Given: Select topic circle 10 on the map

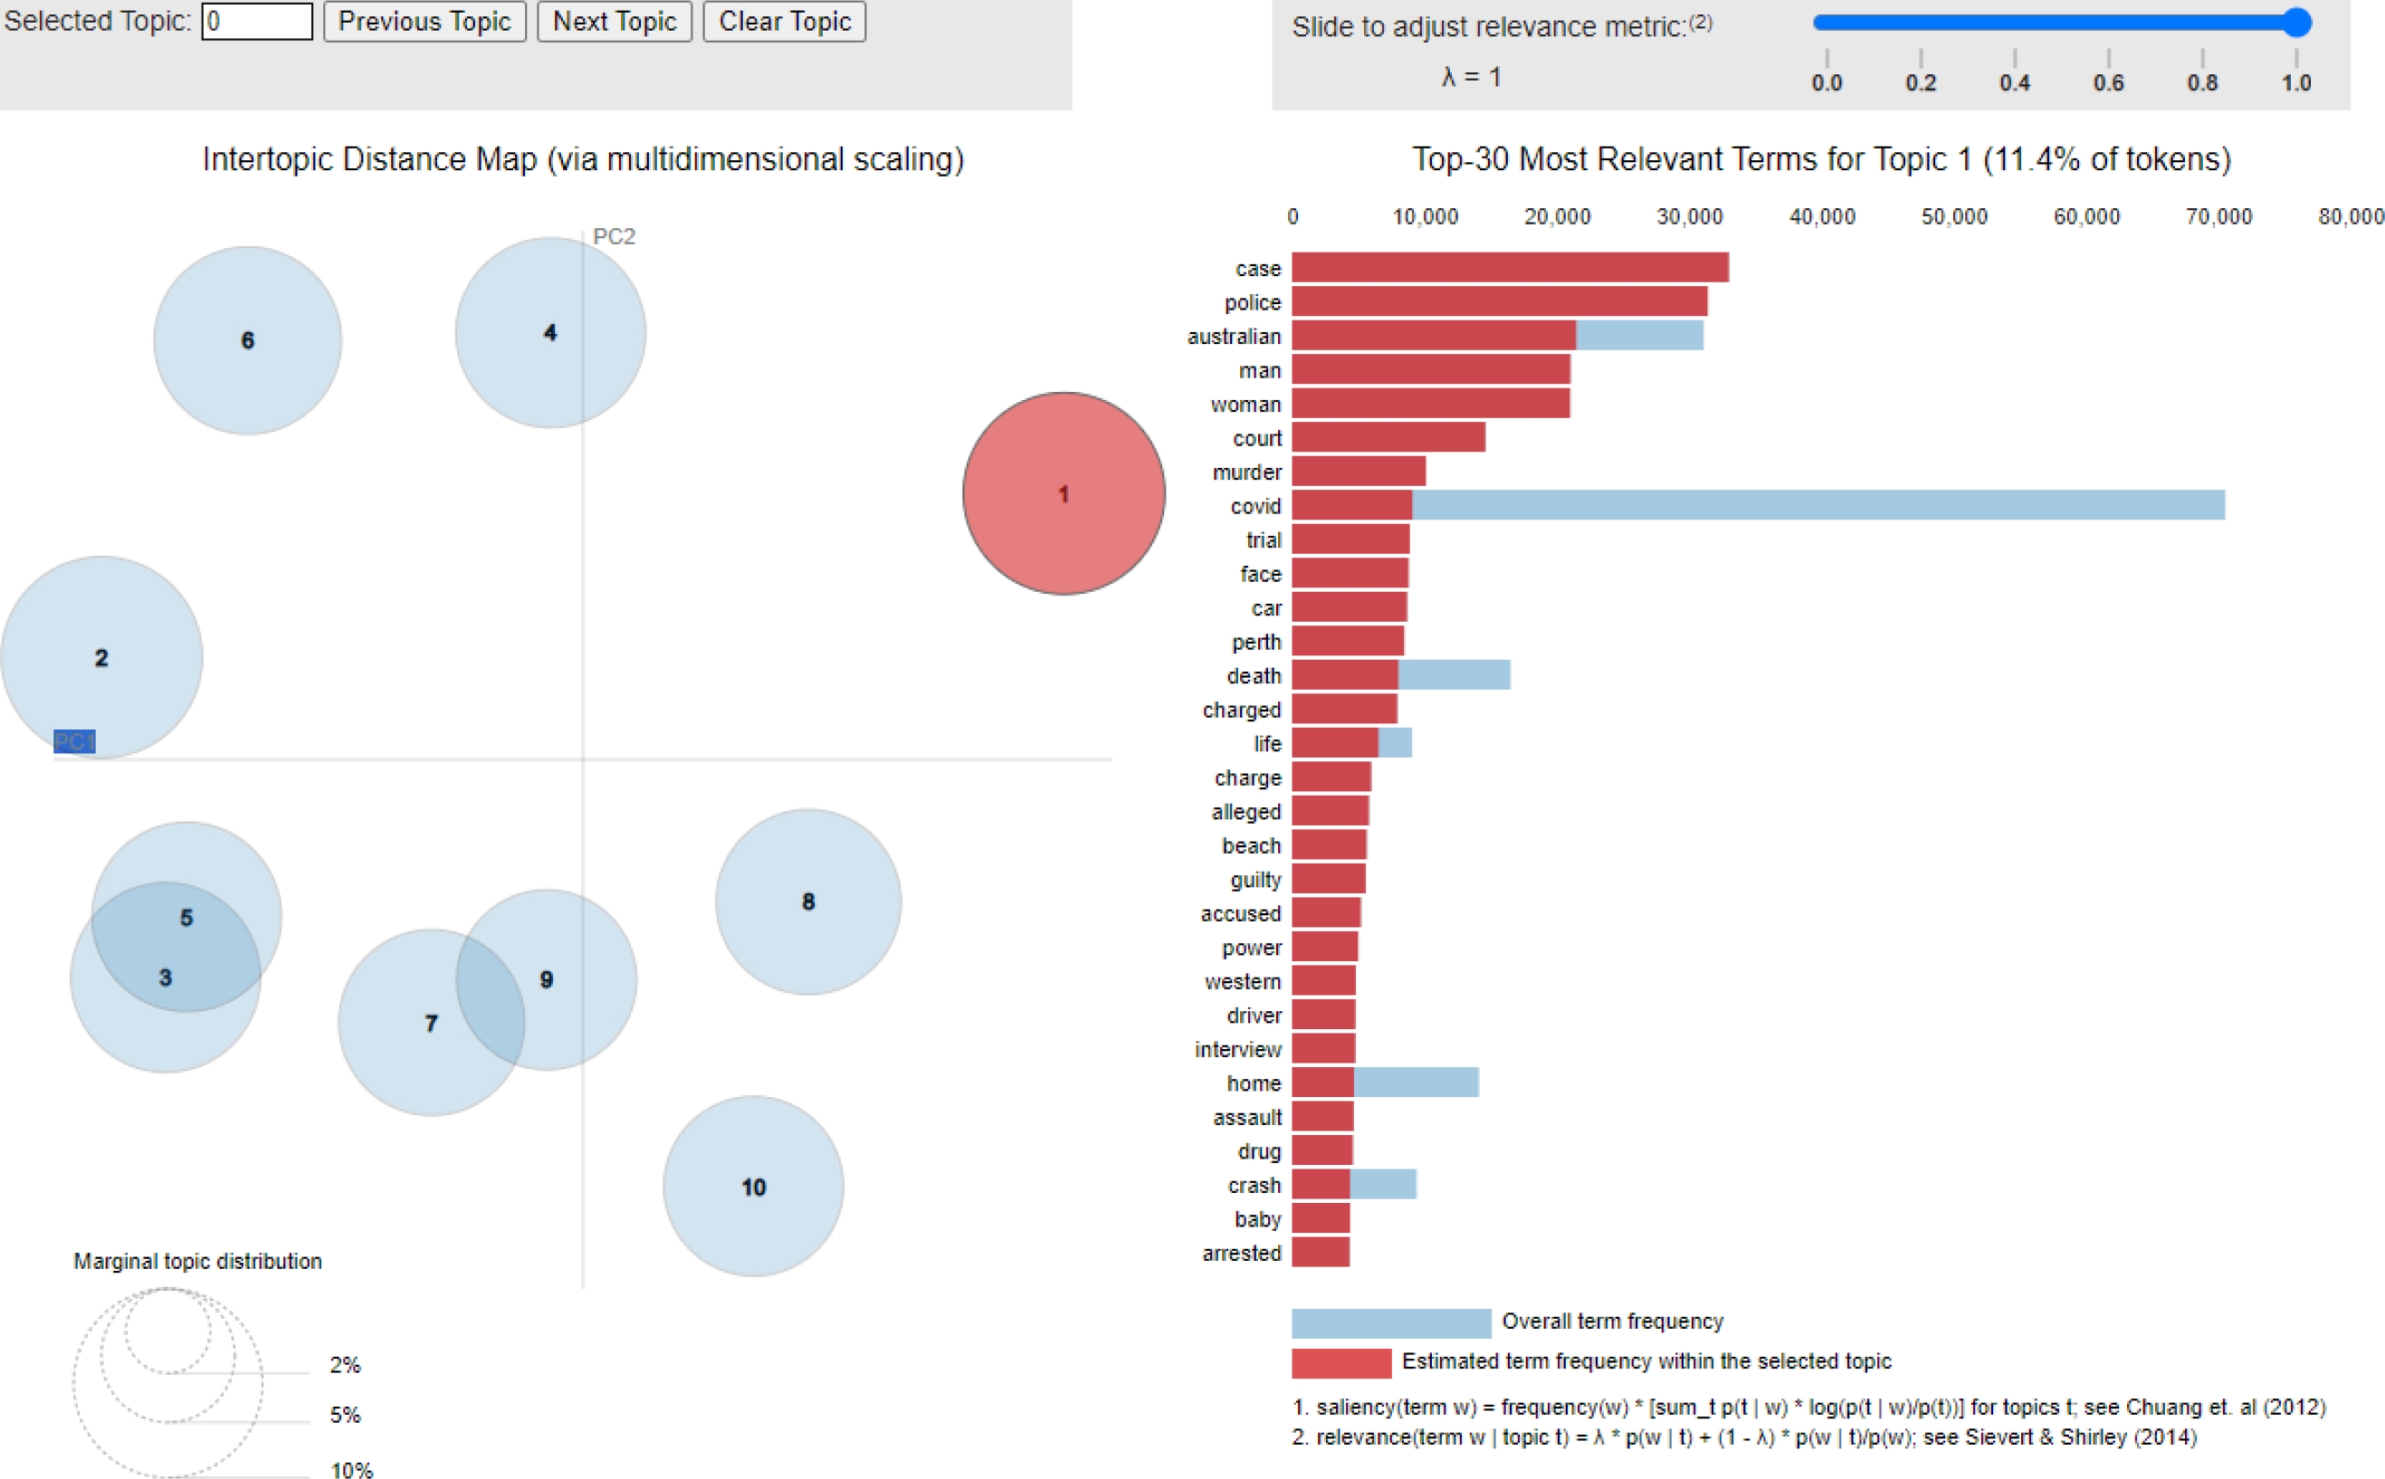Looking at the screenshot, I should (x=753, y=1187).
